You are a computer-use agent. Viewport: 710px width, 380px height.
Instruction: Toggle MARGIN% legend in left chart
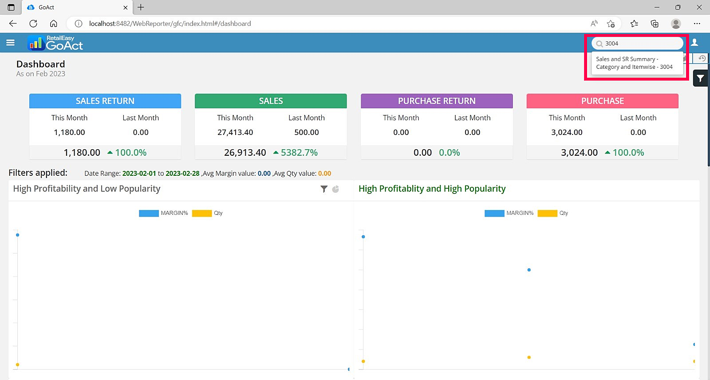[x=149, y=213]
